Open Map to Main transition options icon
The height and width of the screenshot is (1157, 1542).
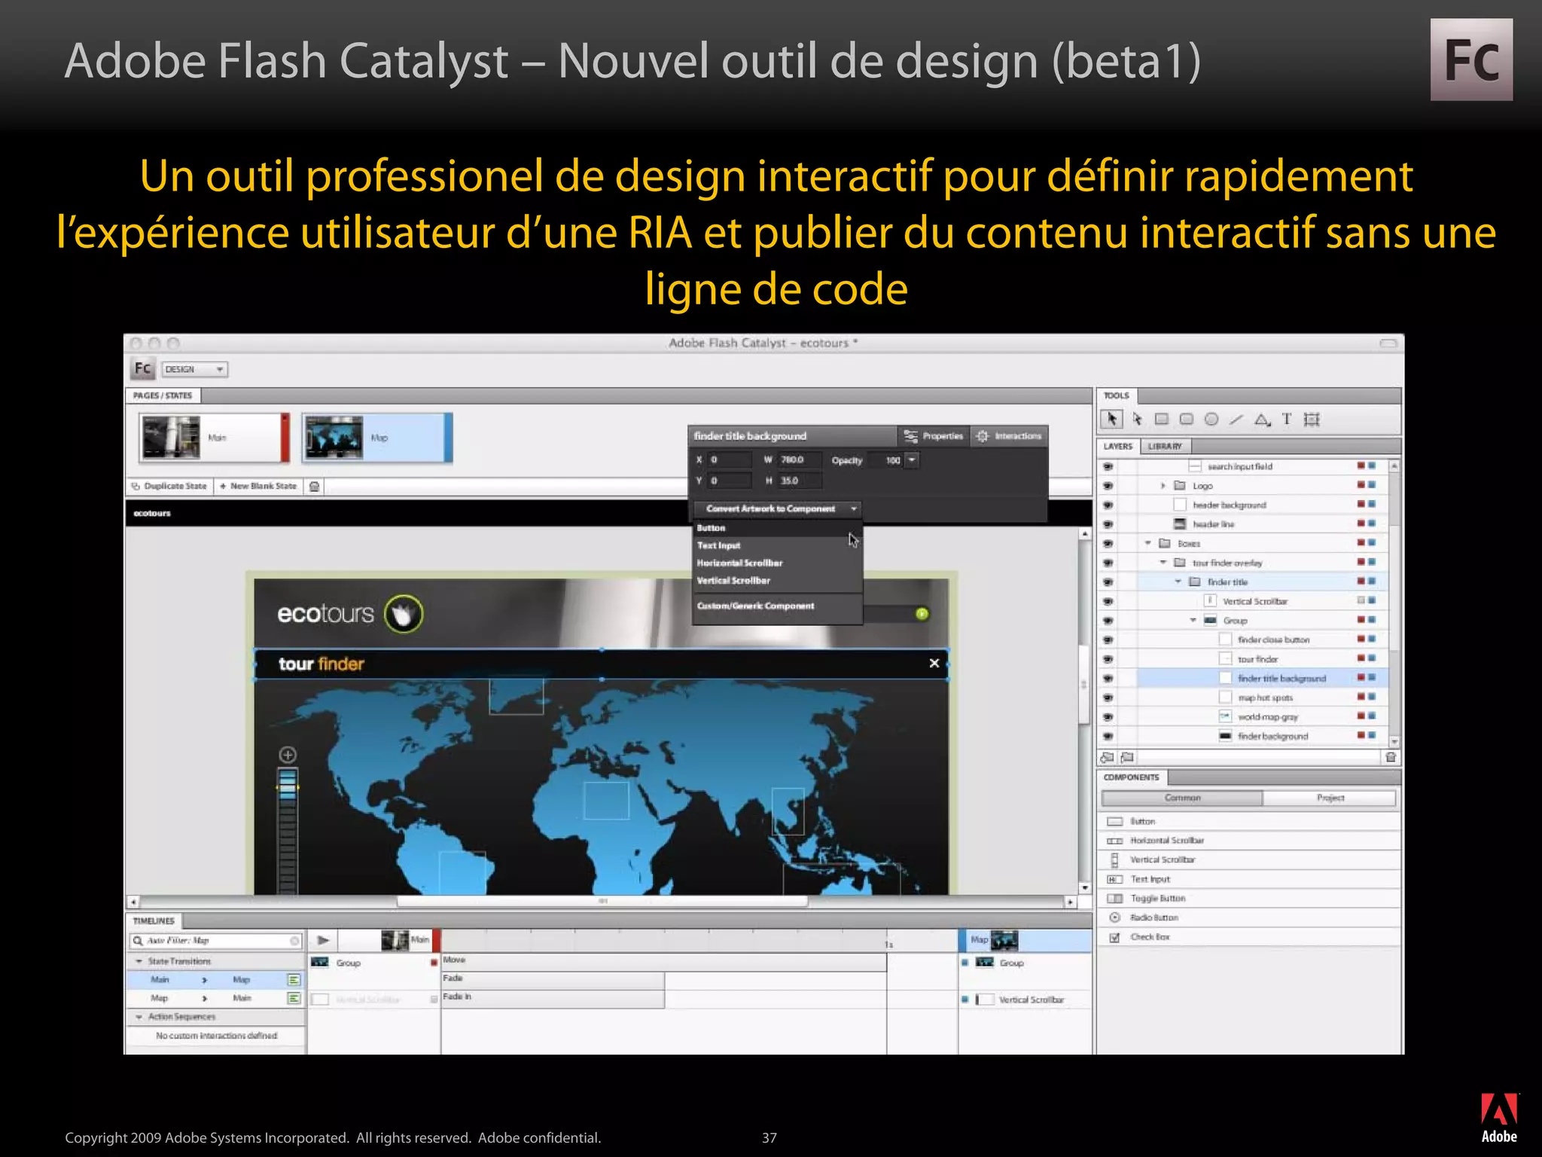294,999
